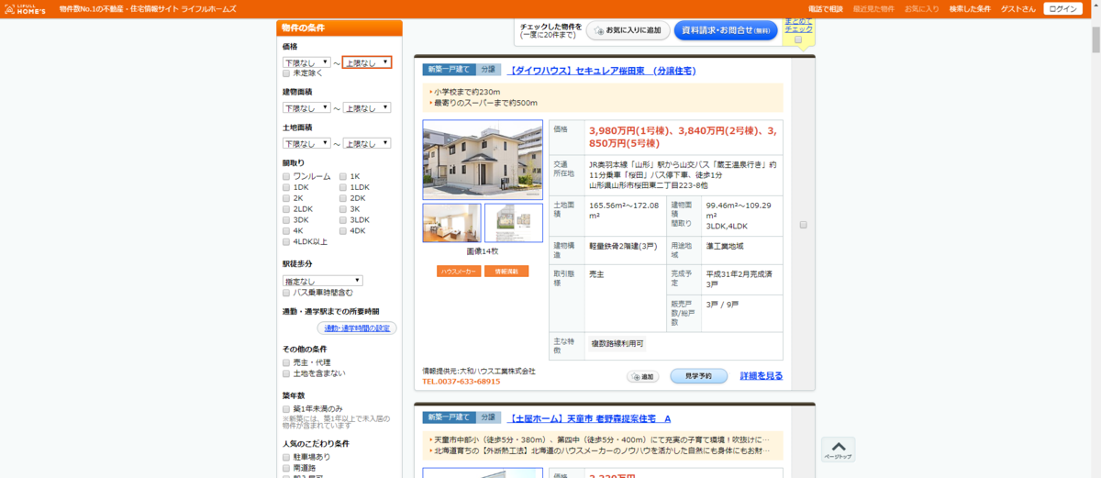Open the ダイワハウス セキュレア桜田東 listing title
This screenshot has height=478, width=1101.
(600, 70)
